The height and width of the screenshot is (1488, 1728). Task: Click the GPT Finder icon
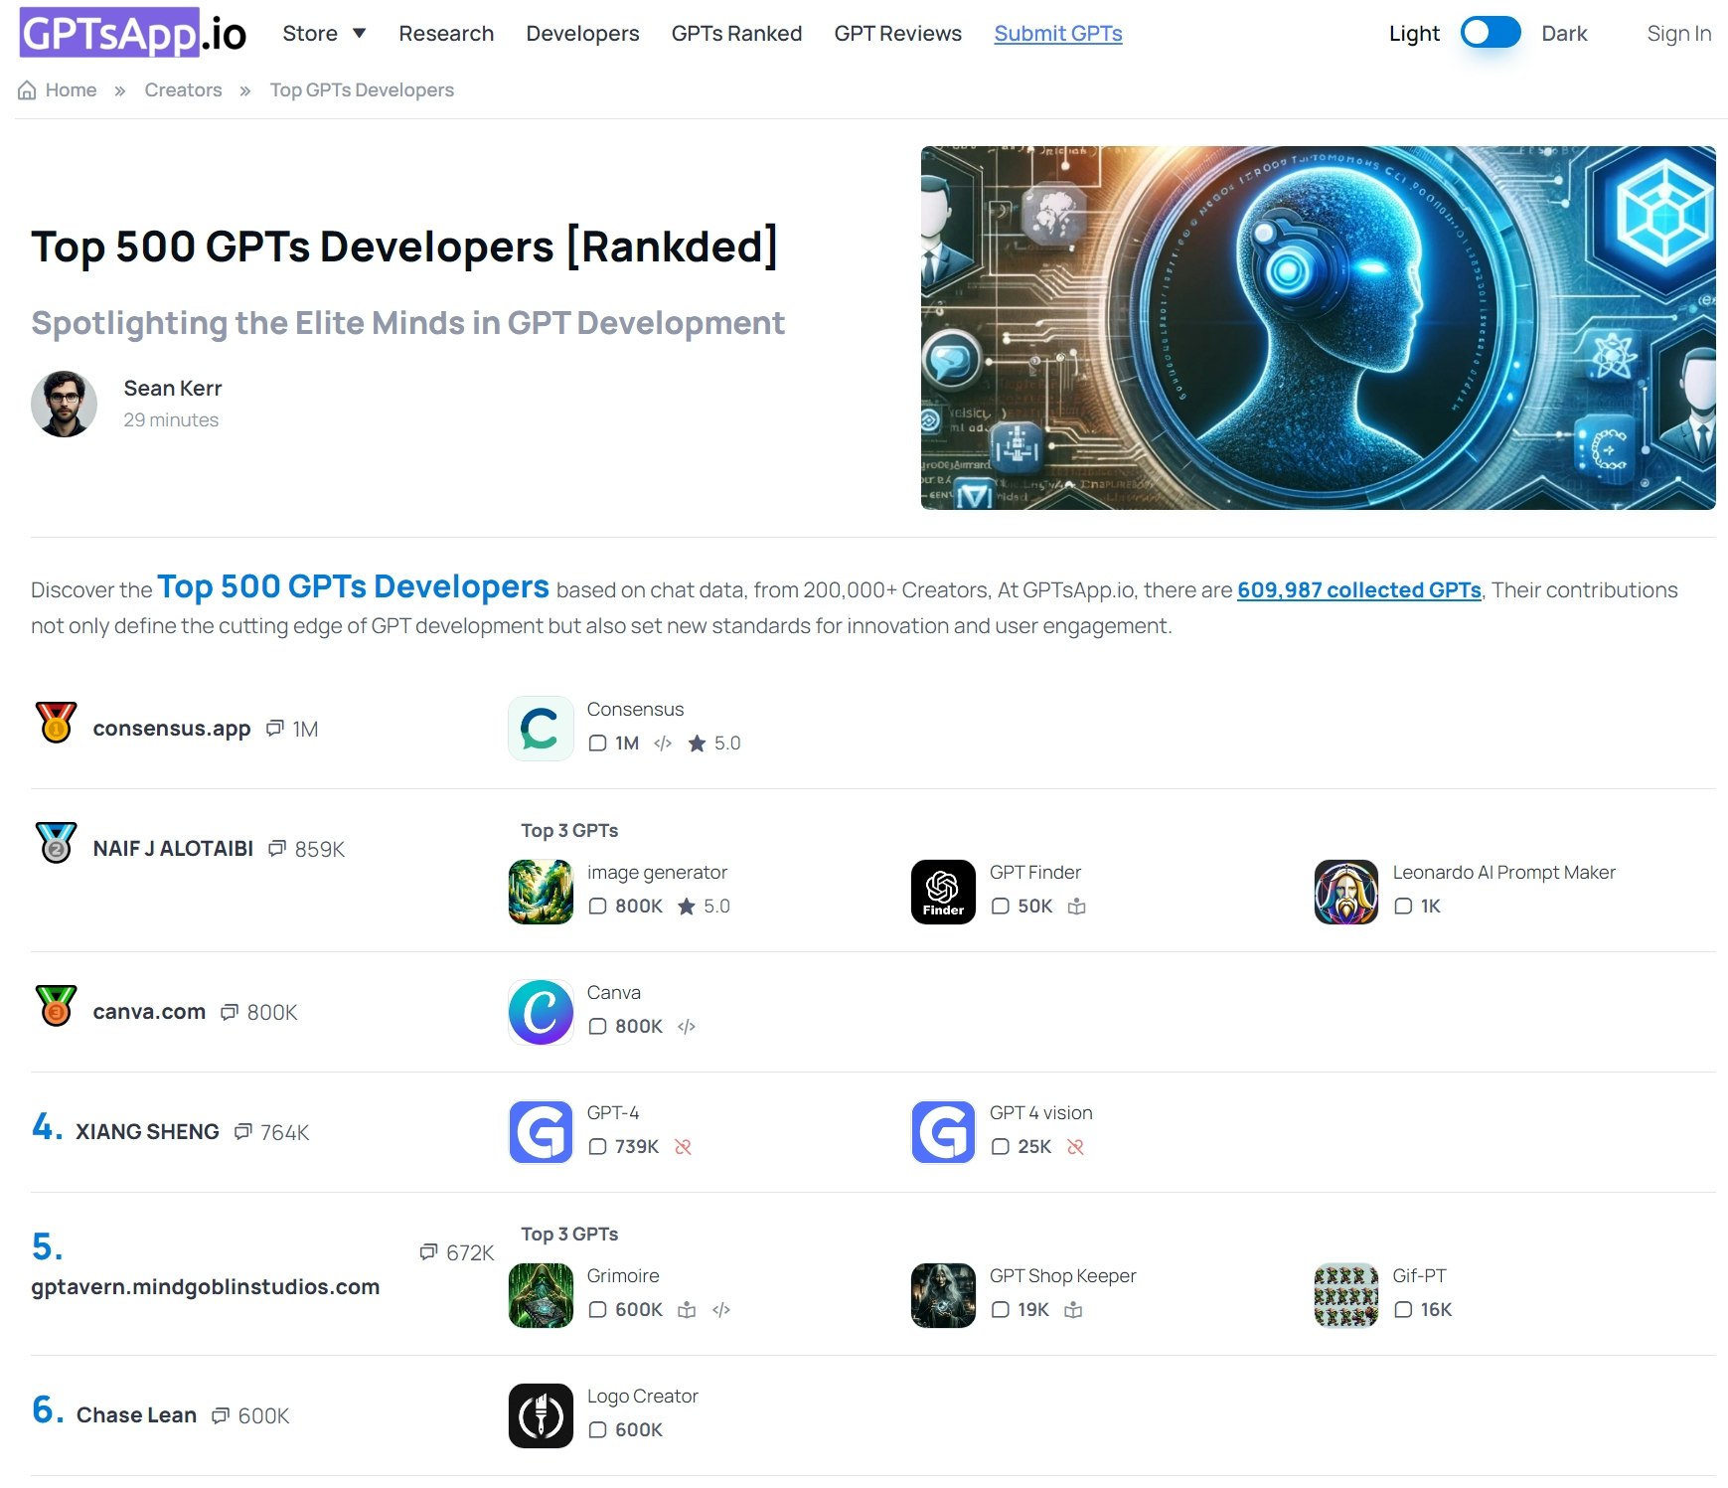942,892
